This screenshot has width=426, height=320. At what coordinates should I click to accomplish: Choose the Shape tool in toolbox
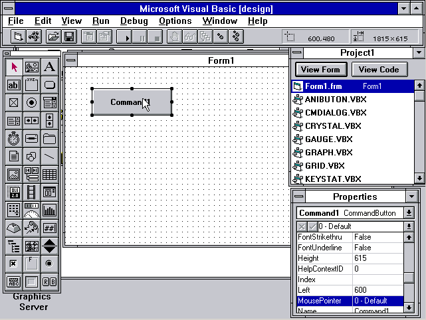[x=31, y=156]
